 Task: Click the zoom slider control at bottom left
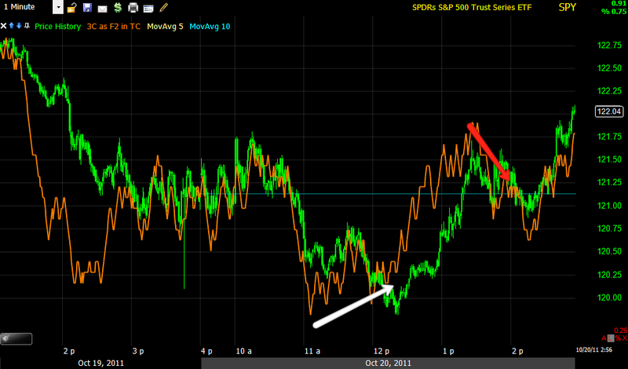[16, 338]
